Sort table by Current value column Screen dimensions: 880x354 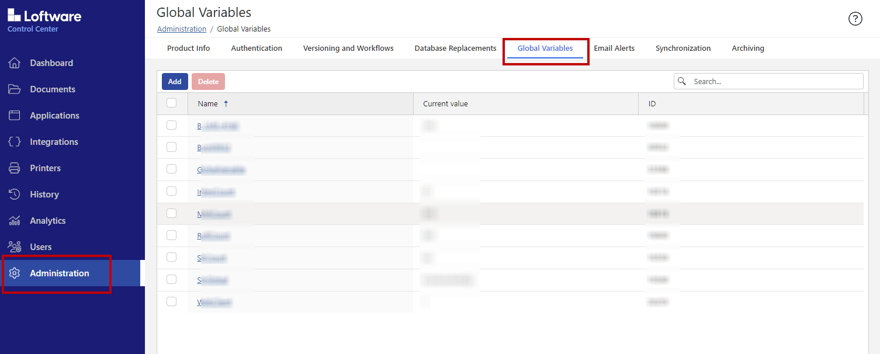tap(445, 104)
